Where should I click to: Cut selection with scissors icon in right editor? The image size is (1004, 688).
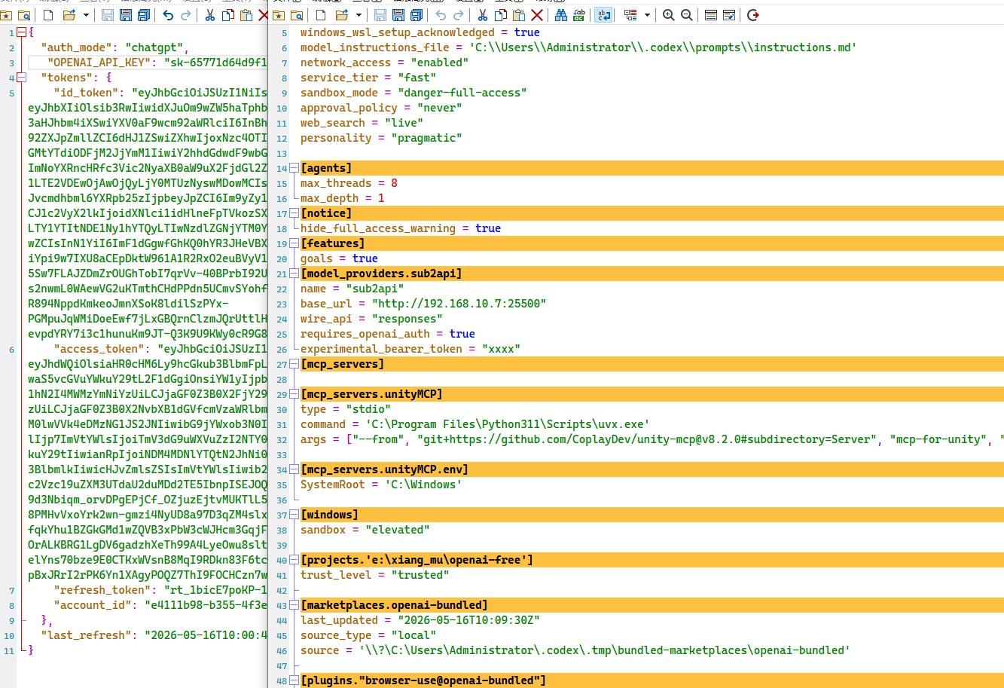(x=483, y=15)
